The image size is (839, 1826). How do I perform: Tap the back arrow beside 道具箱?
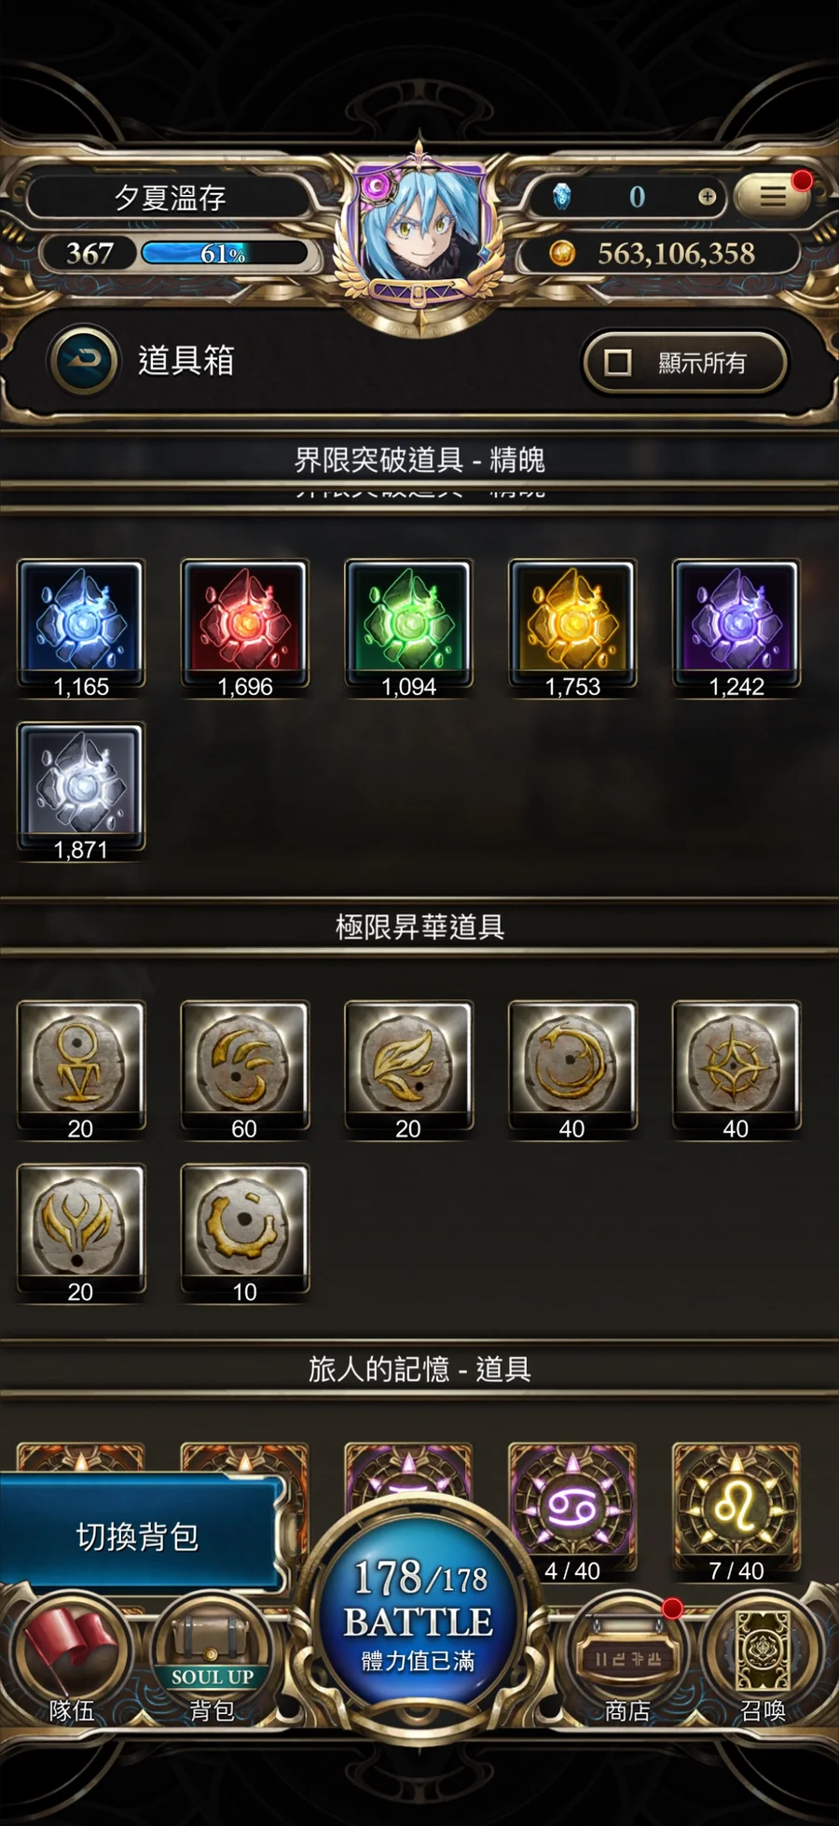[x=85, y=360]
